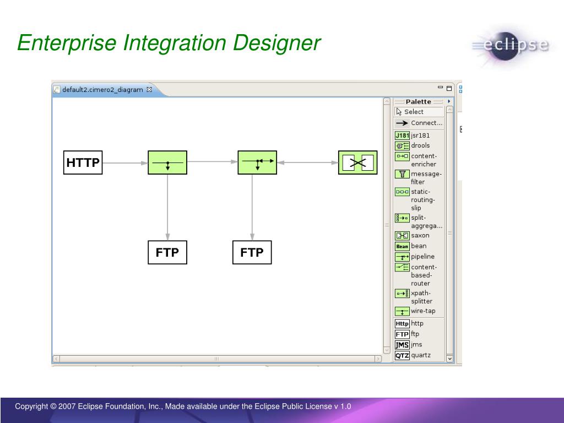Close the default2.cimero2_diagram tab
Screen dimensions: 564x423
149,90
